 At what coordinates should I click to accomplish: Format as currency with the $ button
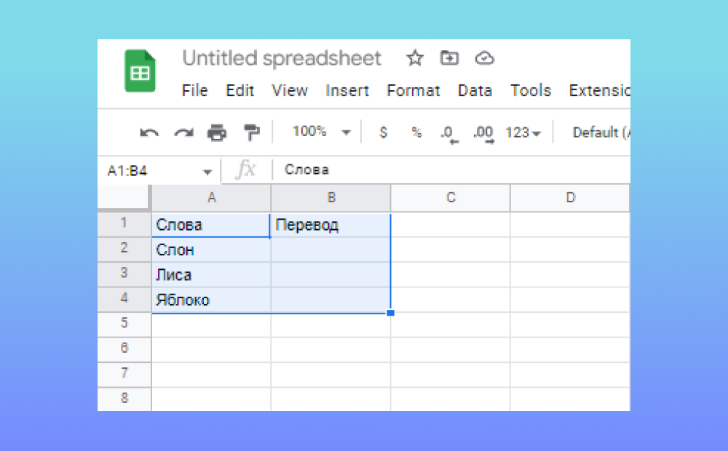click(383, 132)
